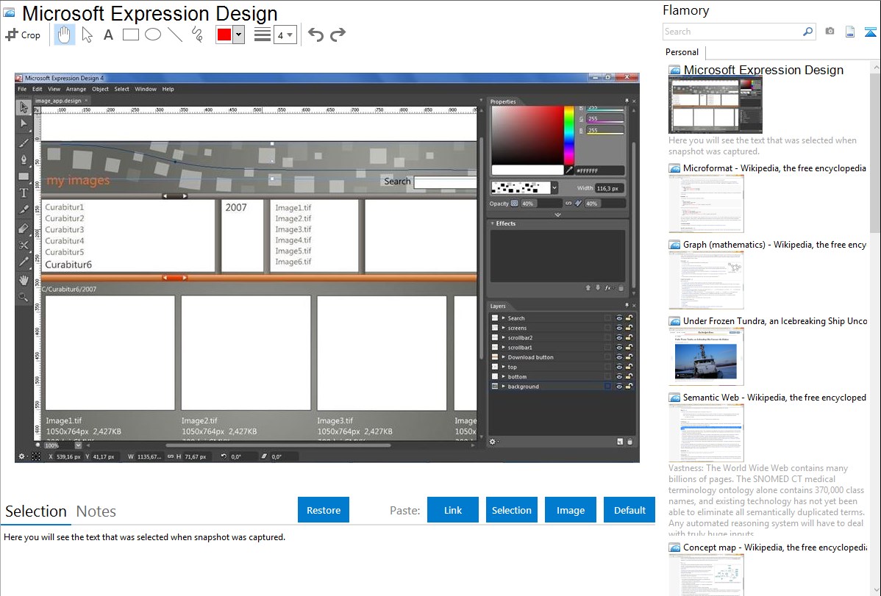Open the line width dropdown

tap(285, 35)
